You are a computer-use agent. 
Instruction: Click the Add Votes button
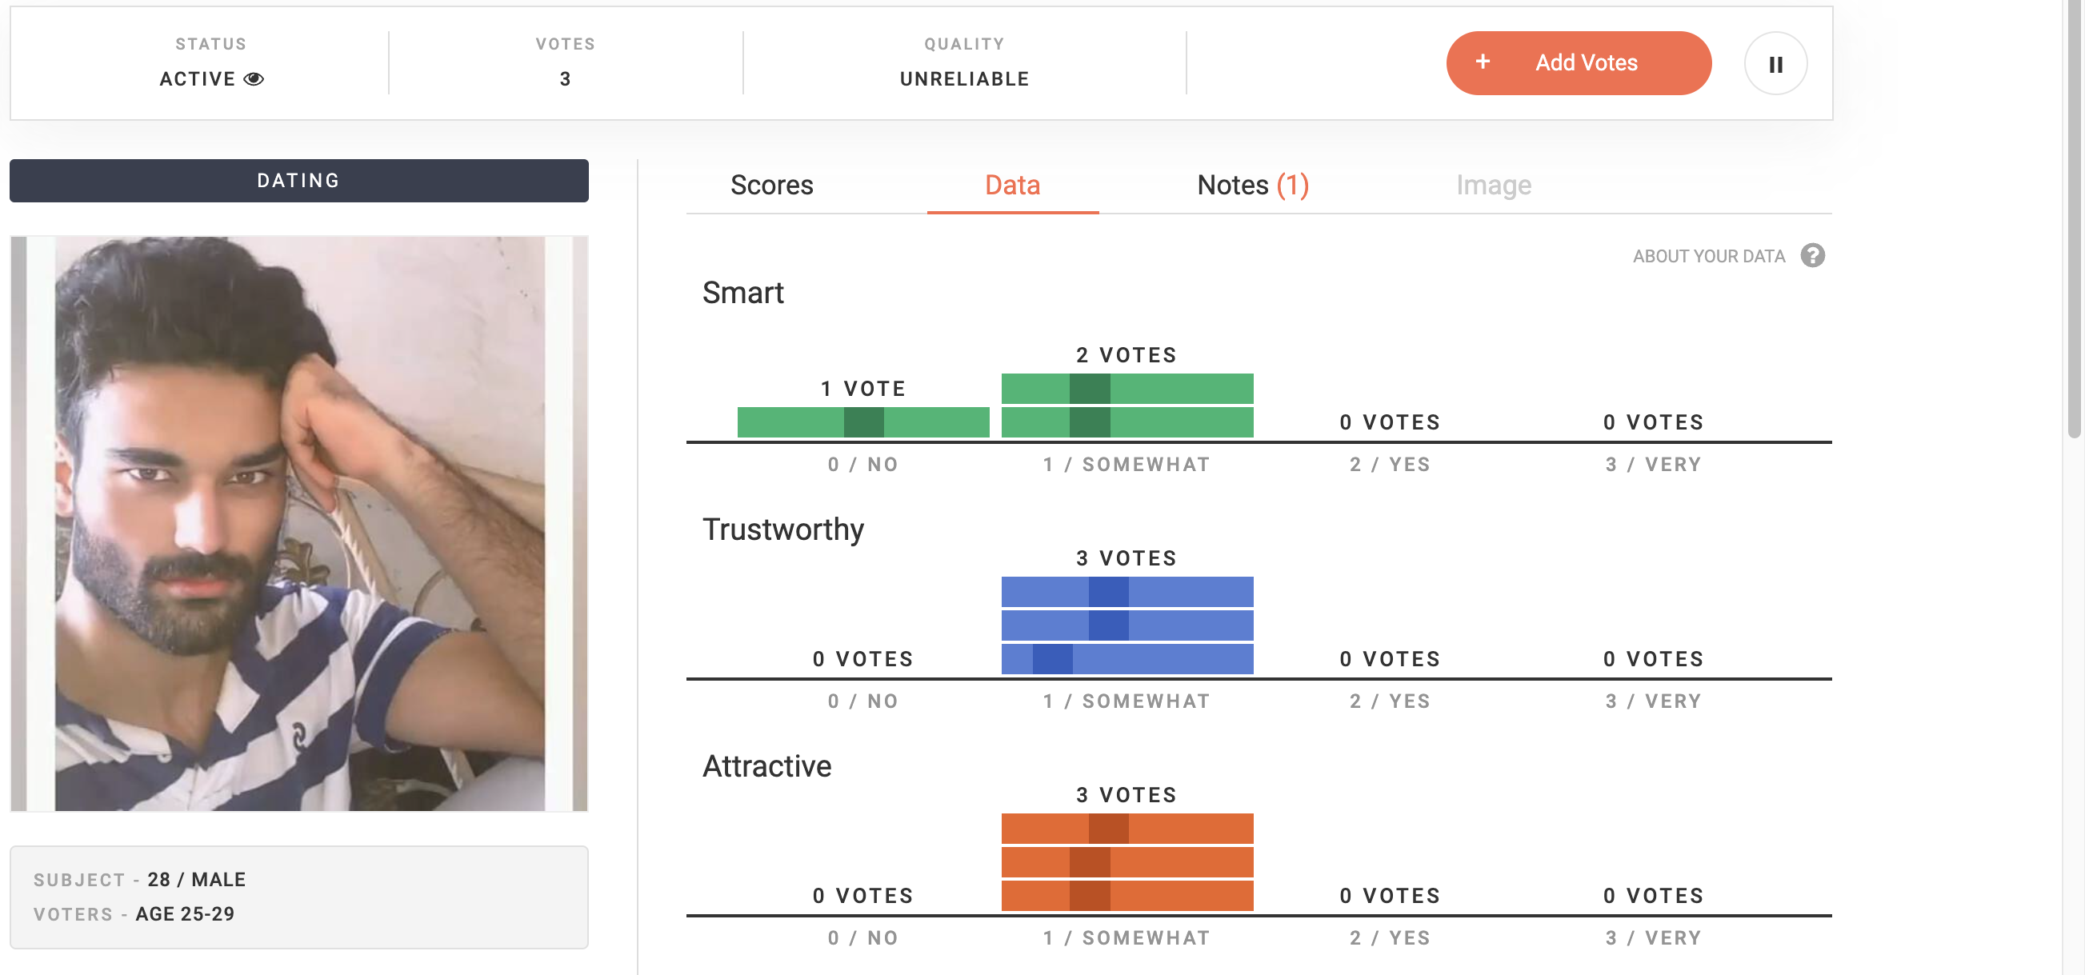coord(1579,63)
